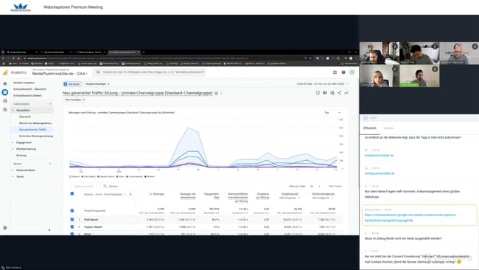
Task: Switch to first browser tab
Action: click(21, 52)
